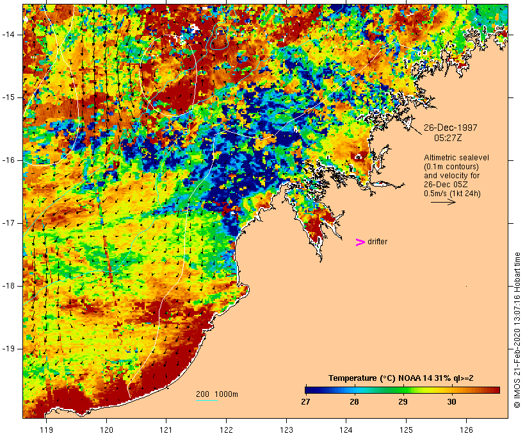Click the '29' color bar tick label
The height and width of the screenshot is (436, 525).
[x=403, y=401]
